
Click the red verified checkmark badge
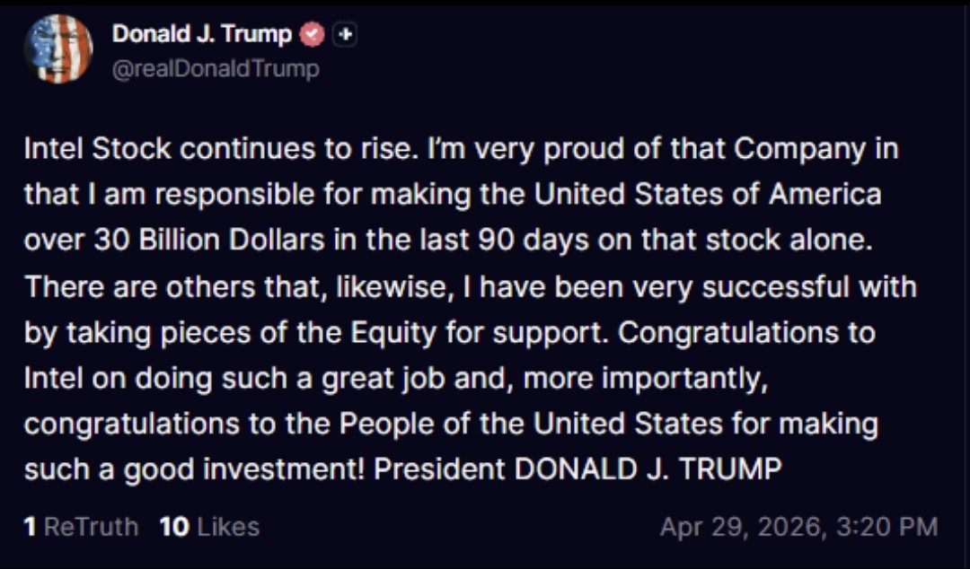pos(313,35)
